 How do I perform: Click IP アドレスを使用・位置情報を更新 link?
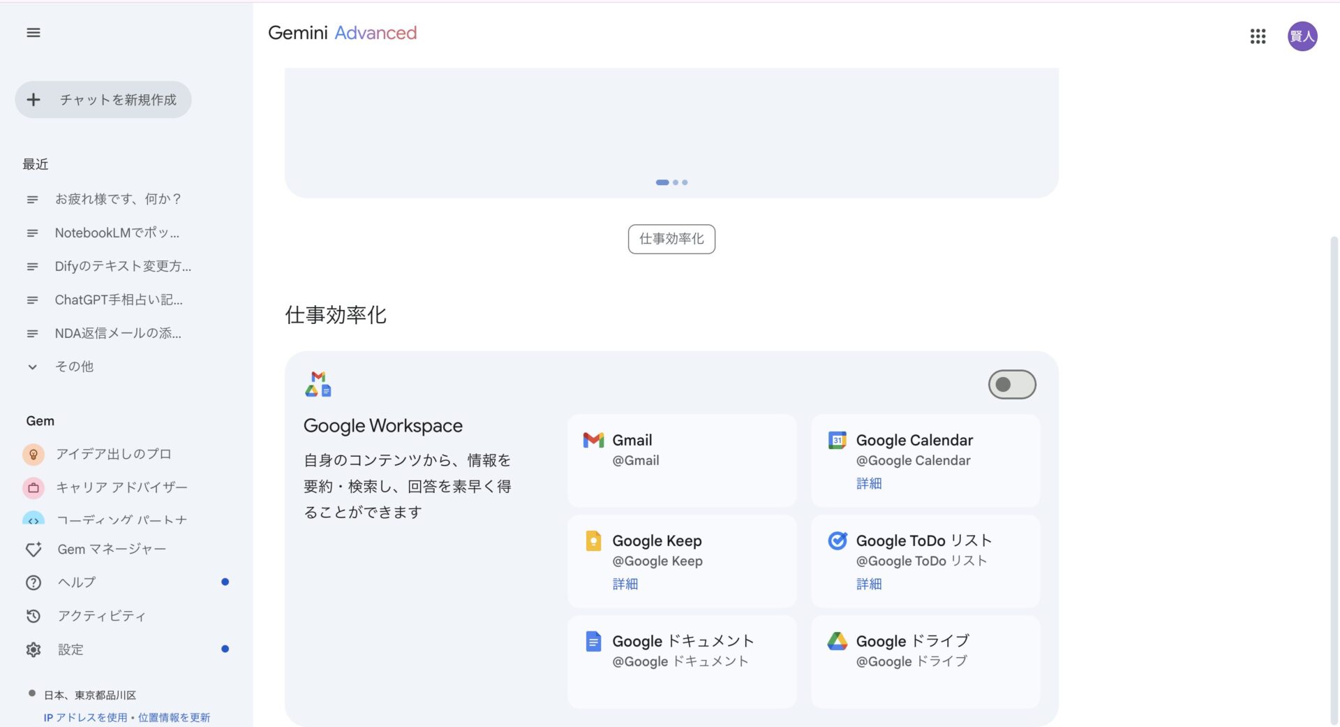[x=126, y=717]
